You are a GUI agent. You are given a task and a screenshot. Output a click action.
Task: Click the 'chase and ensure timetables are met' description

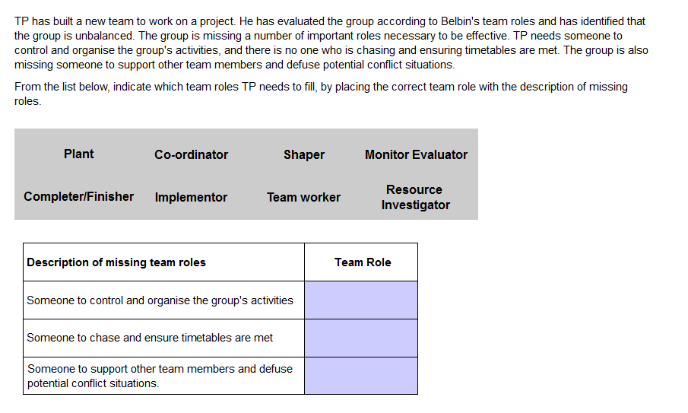150,338
